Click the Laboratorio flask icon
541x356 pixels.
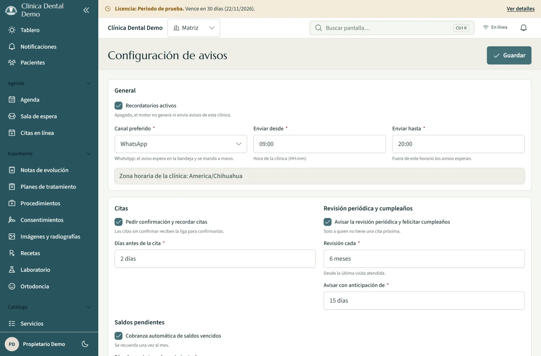click(12, 270)
